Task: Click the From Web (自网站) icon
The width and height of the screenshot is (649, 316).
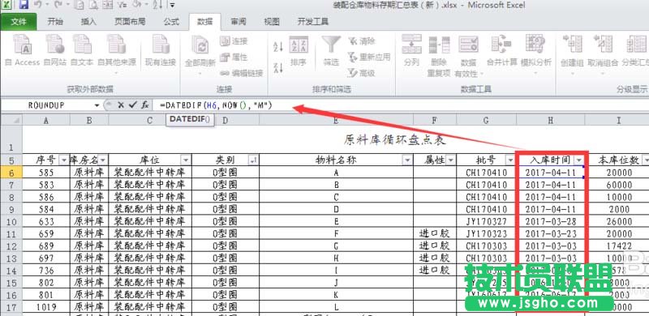Action: pyautogui.click(x=54, y=50)
